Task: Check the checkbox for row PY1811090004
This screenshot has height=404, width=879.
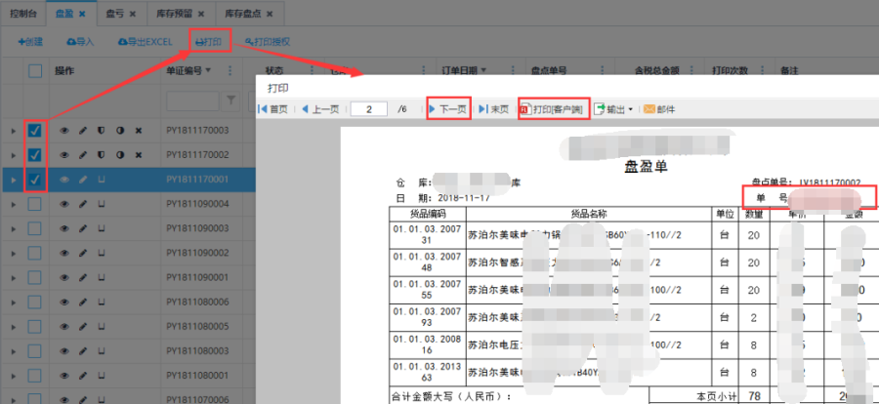Action: pyautogui.click(x=35, y=204)
